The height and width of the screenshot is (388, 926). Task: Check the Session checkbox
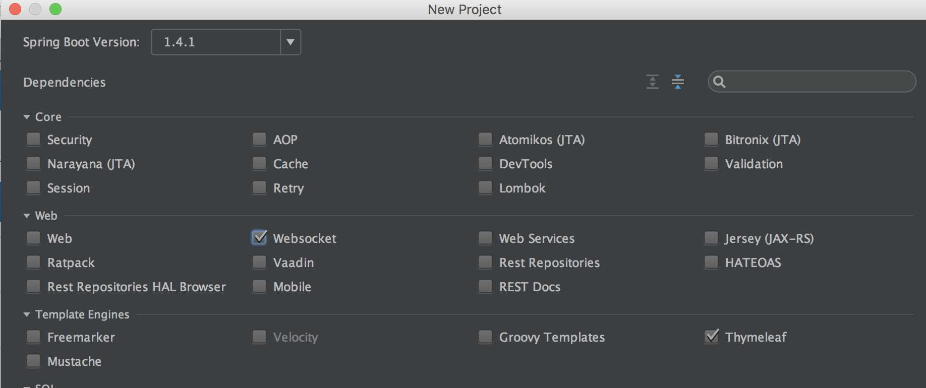pos(34,187)
